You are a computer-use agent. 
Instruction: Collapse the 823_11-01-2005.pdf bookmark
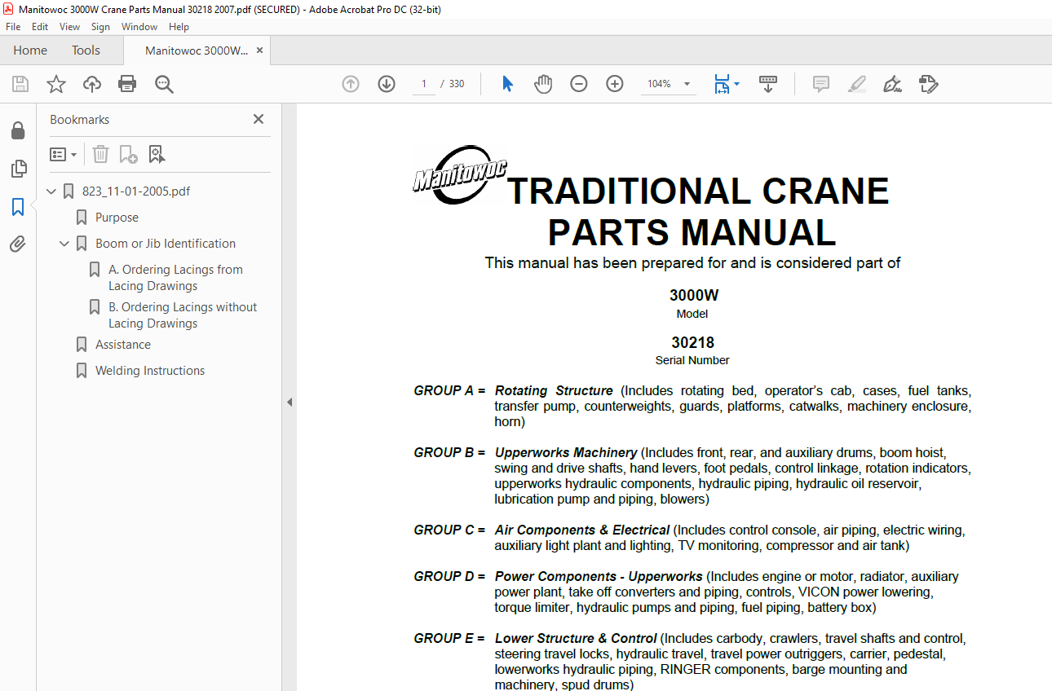pos(52,191)
